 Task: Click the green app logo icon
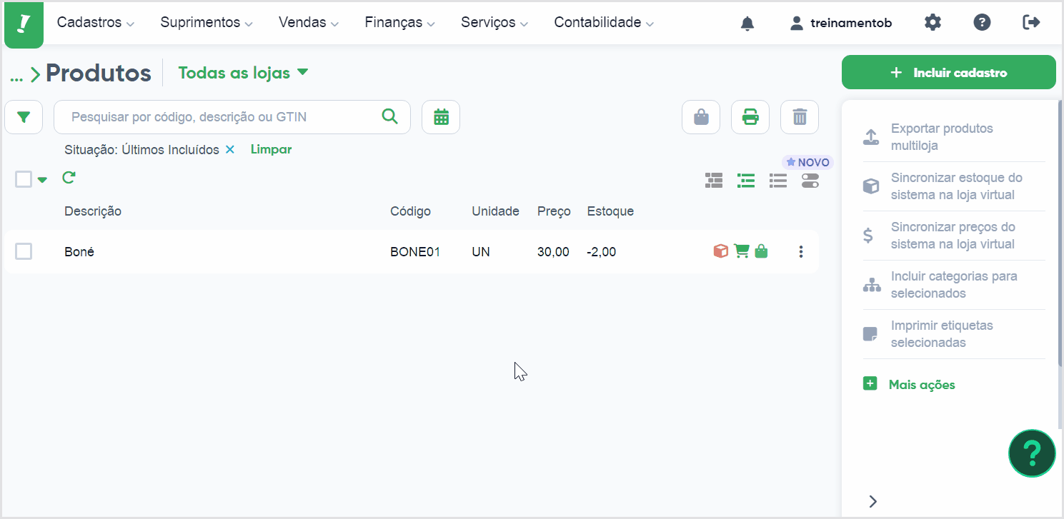point(24,24)
